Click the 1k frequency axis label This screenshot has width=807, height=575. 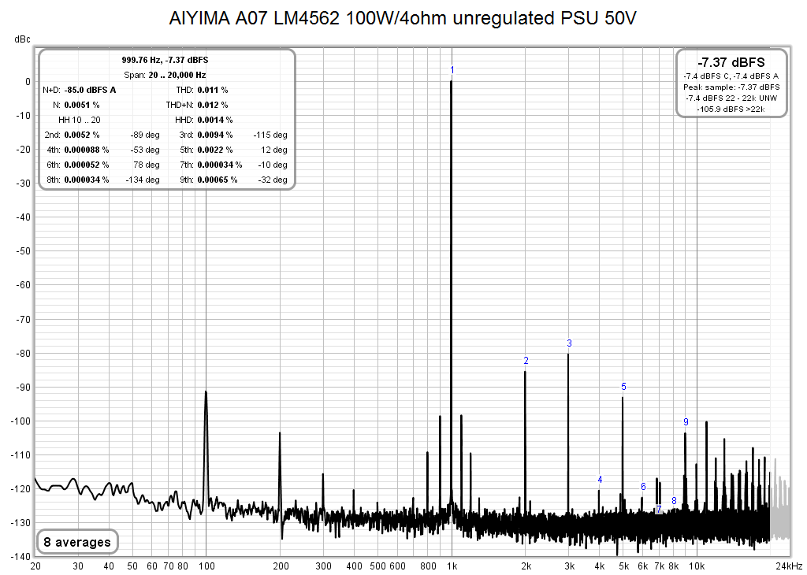point(452,566)
